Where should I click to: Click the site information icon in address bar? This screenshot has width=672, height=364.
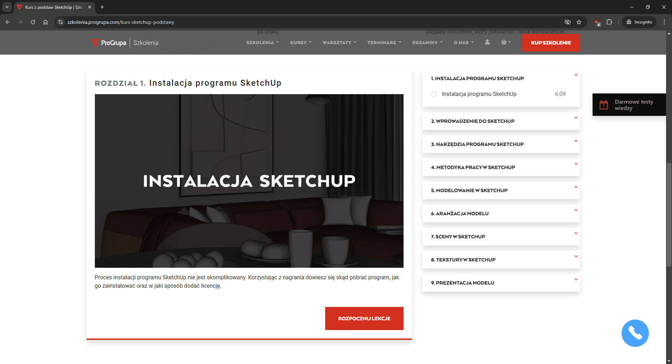61,22
